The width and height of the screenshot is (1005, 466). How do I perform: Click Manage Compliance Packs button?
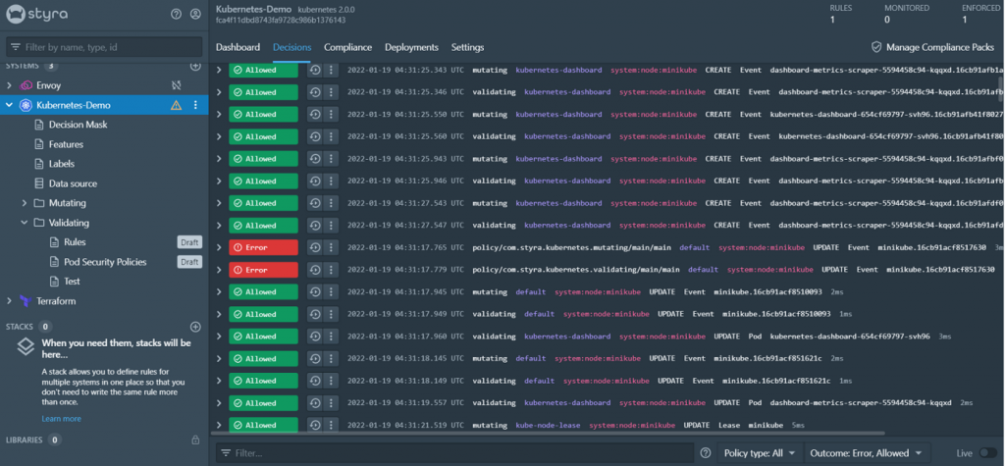pos(932,47)
